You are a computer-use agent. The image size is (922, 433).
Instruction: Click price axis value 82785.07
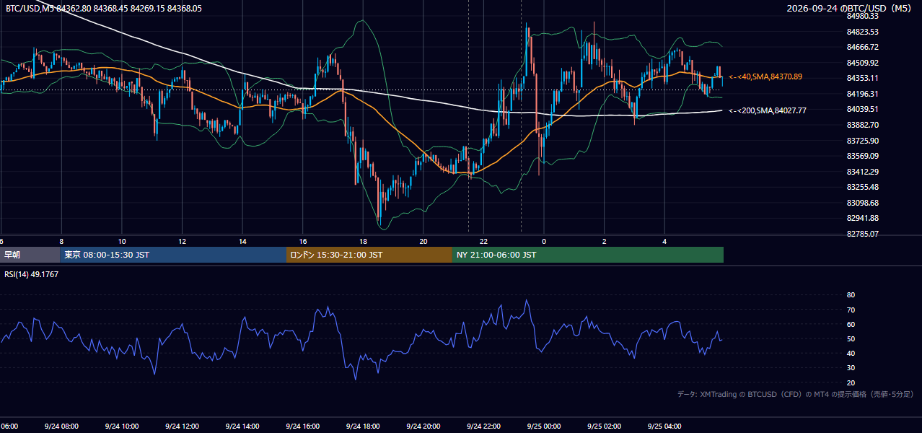(863, 234)
